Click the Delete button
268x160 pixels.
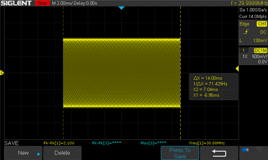point(62,153)
